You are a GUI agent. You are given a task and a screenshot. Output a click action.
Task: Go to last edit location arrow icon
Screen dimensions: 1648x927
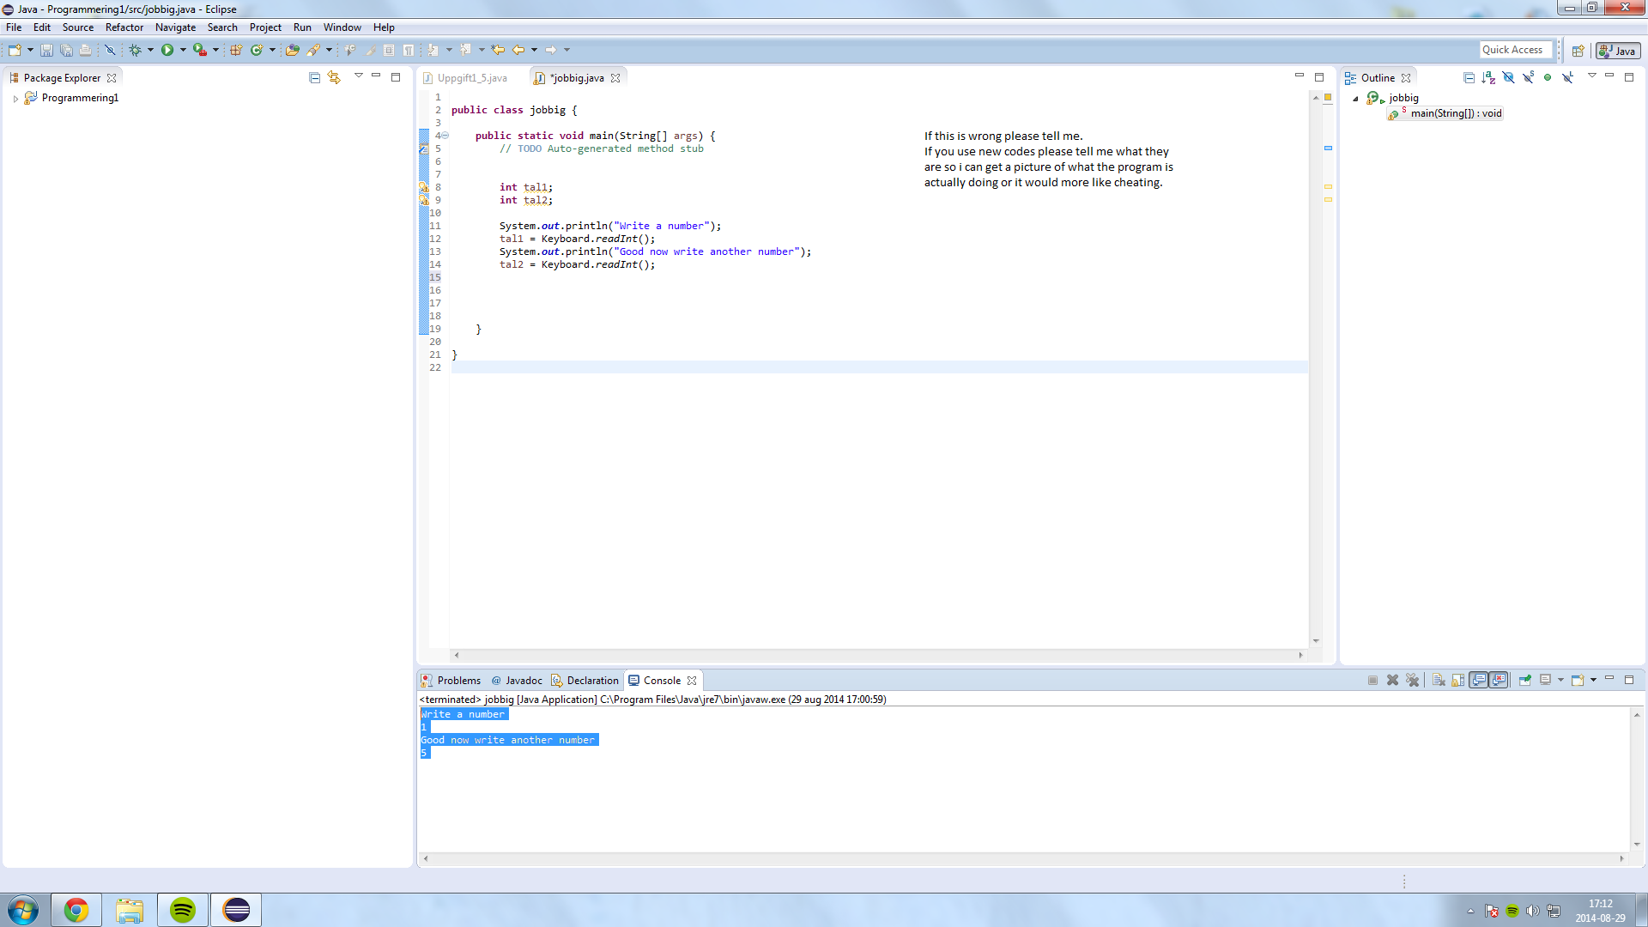(x=497, y=51)
